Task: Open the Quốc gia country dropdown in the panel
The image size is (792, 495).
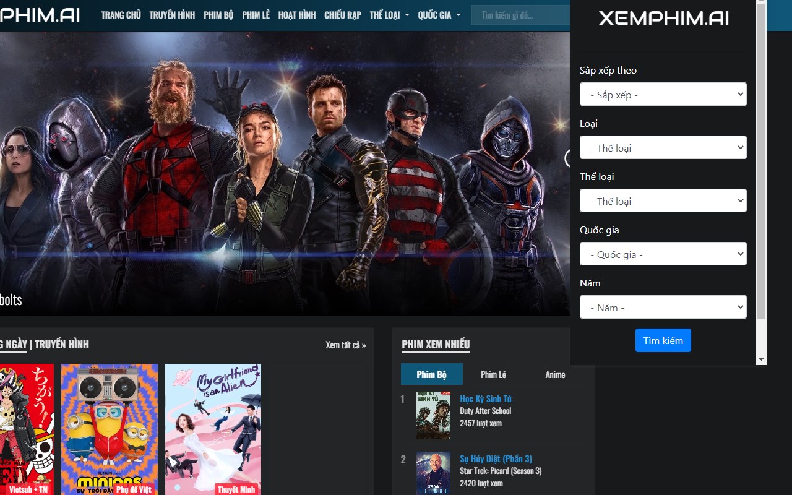Action: 663,254
